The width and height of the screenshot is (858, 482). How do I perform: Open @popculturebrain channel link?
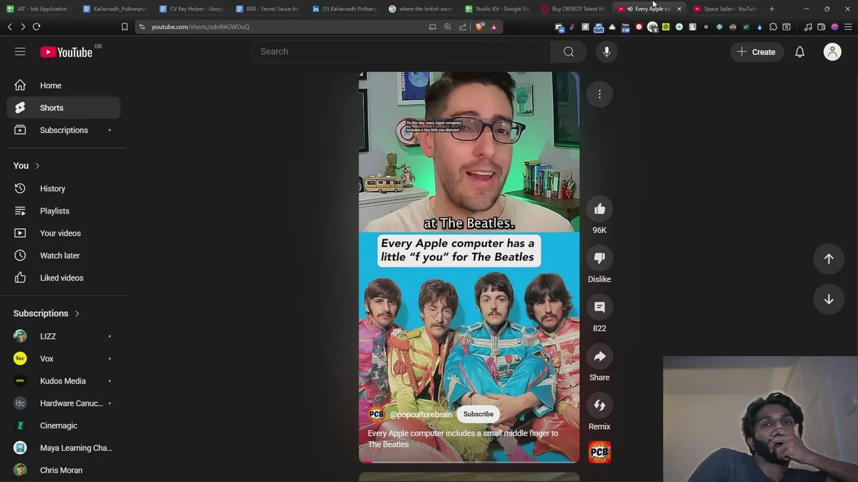[x=421, y=414]
